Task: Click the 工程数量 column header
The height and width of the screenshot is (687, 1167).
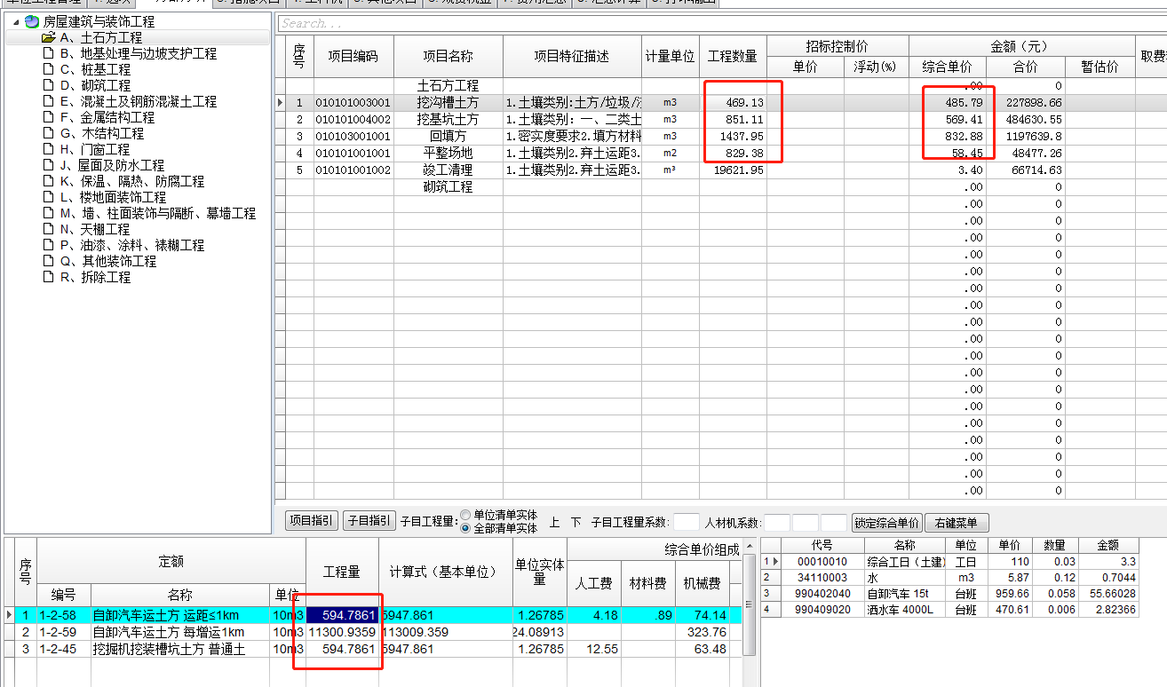Action: (x=733, y=57)
